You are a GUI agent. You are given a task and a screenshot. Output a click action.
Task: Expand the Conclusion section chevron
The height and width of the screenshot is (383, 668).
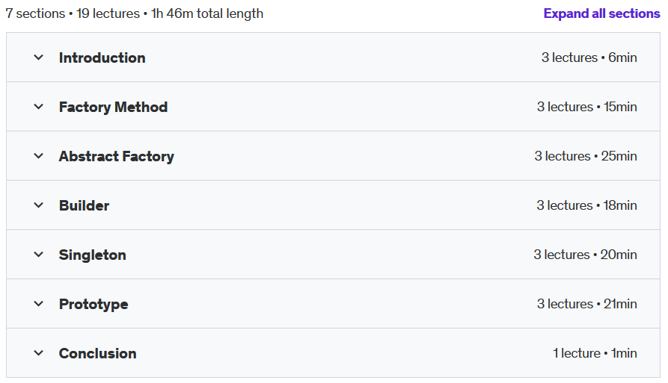pyautogui.click(x=38, y=353)
